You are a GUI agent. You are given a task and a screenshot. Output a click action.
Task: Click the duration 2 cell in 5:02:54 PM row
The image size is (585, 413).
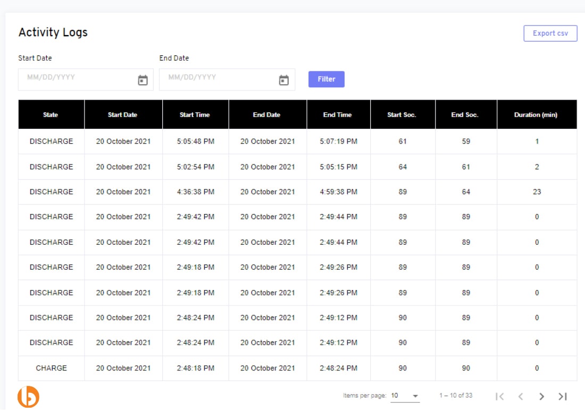(x=537, y=167)
